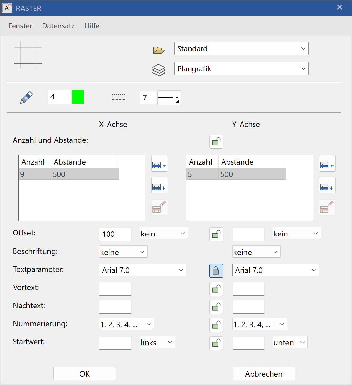Click the X-Achse Nachtext input field

[x=115, y=307]
